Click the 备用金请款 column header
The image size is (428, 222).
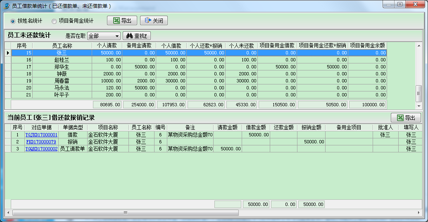(x=139, y=46)
